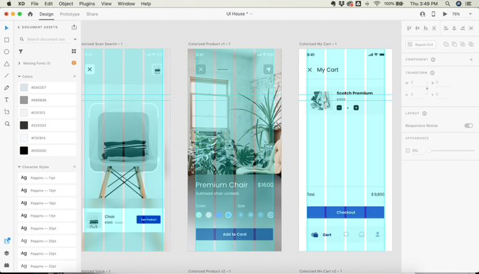Image resolution: width=479 pixels, height=274 pixels.
Task: Select the Text tool
Action: pos(7,100)
